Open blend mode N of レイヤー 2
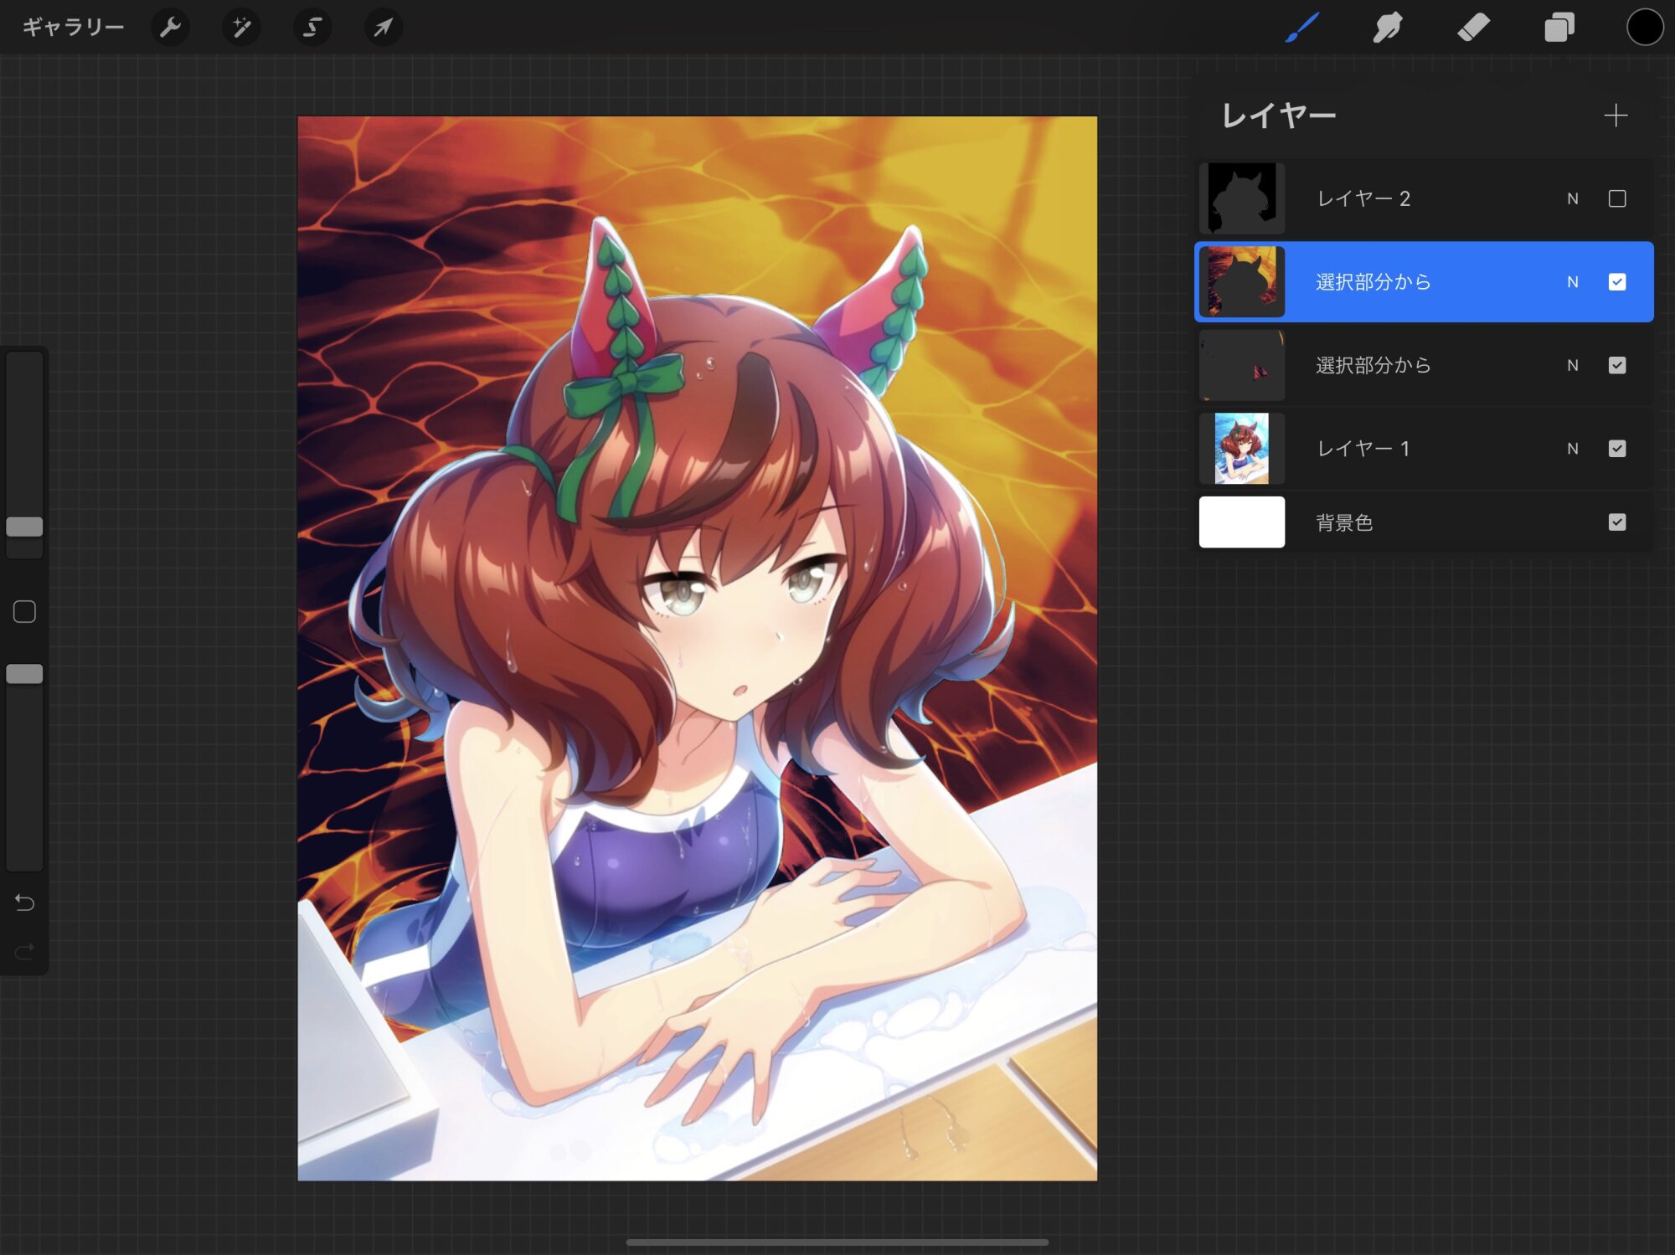1675x1255 pixels. click(1572, 198)
